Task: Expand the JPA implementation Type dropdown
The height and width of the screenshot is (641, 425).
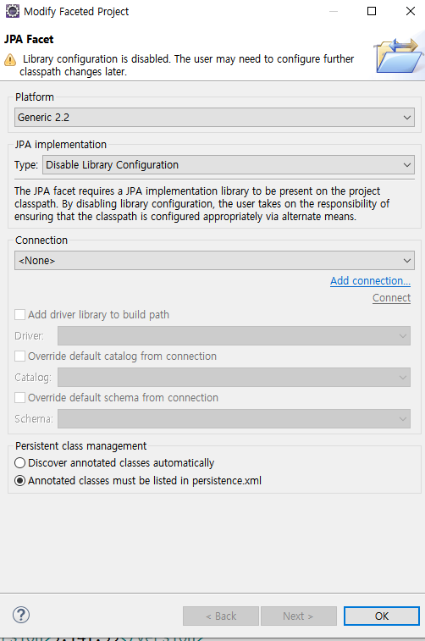Action: coord(229,165)
